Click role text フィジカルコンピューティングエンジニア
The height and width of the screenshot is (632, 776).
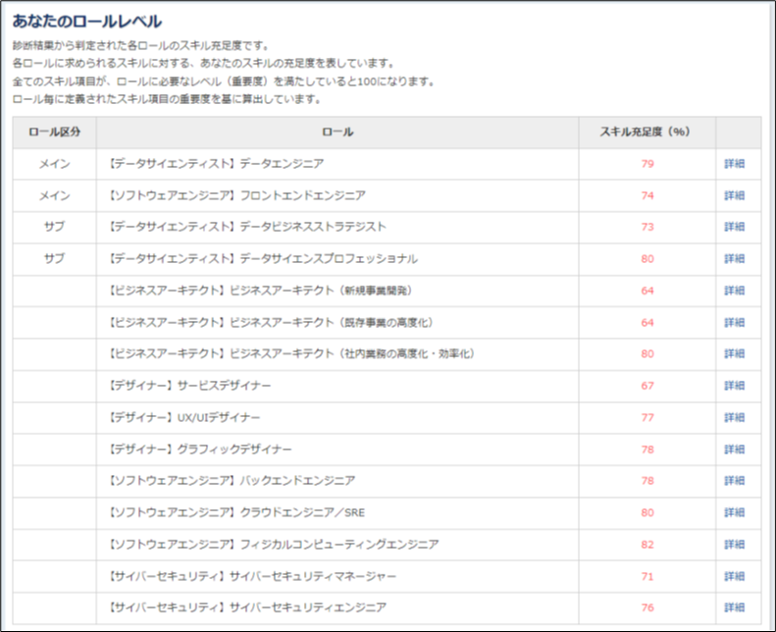point(339,545)
